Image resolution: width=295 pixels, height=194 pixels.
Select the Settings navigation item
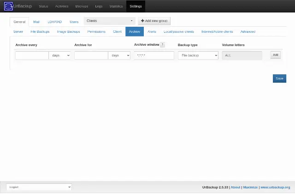[136, 6]
